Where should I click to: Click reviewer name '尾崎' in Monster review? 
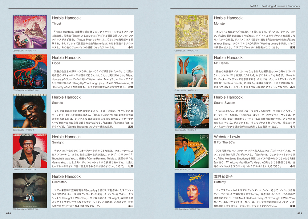pos(293,48)
